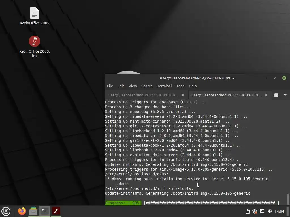Open the terminal File menu
Image resolution: width=290 pixels, height=217 pixels.
[x=110, y=86]
